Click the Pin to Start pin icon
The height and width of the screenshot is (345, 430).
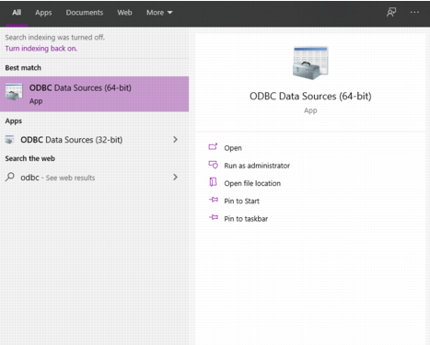[x=214, y=200]
